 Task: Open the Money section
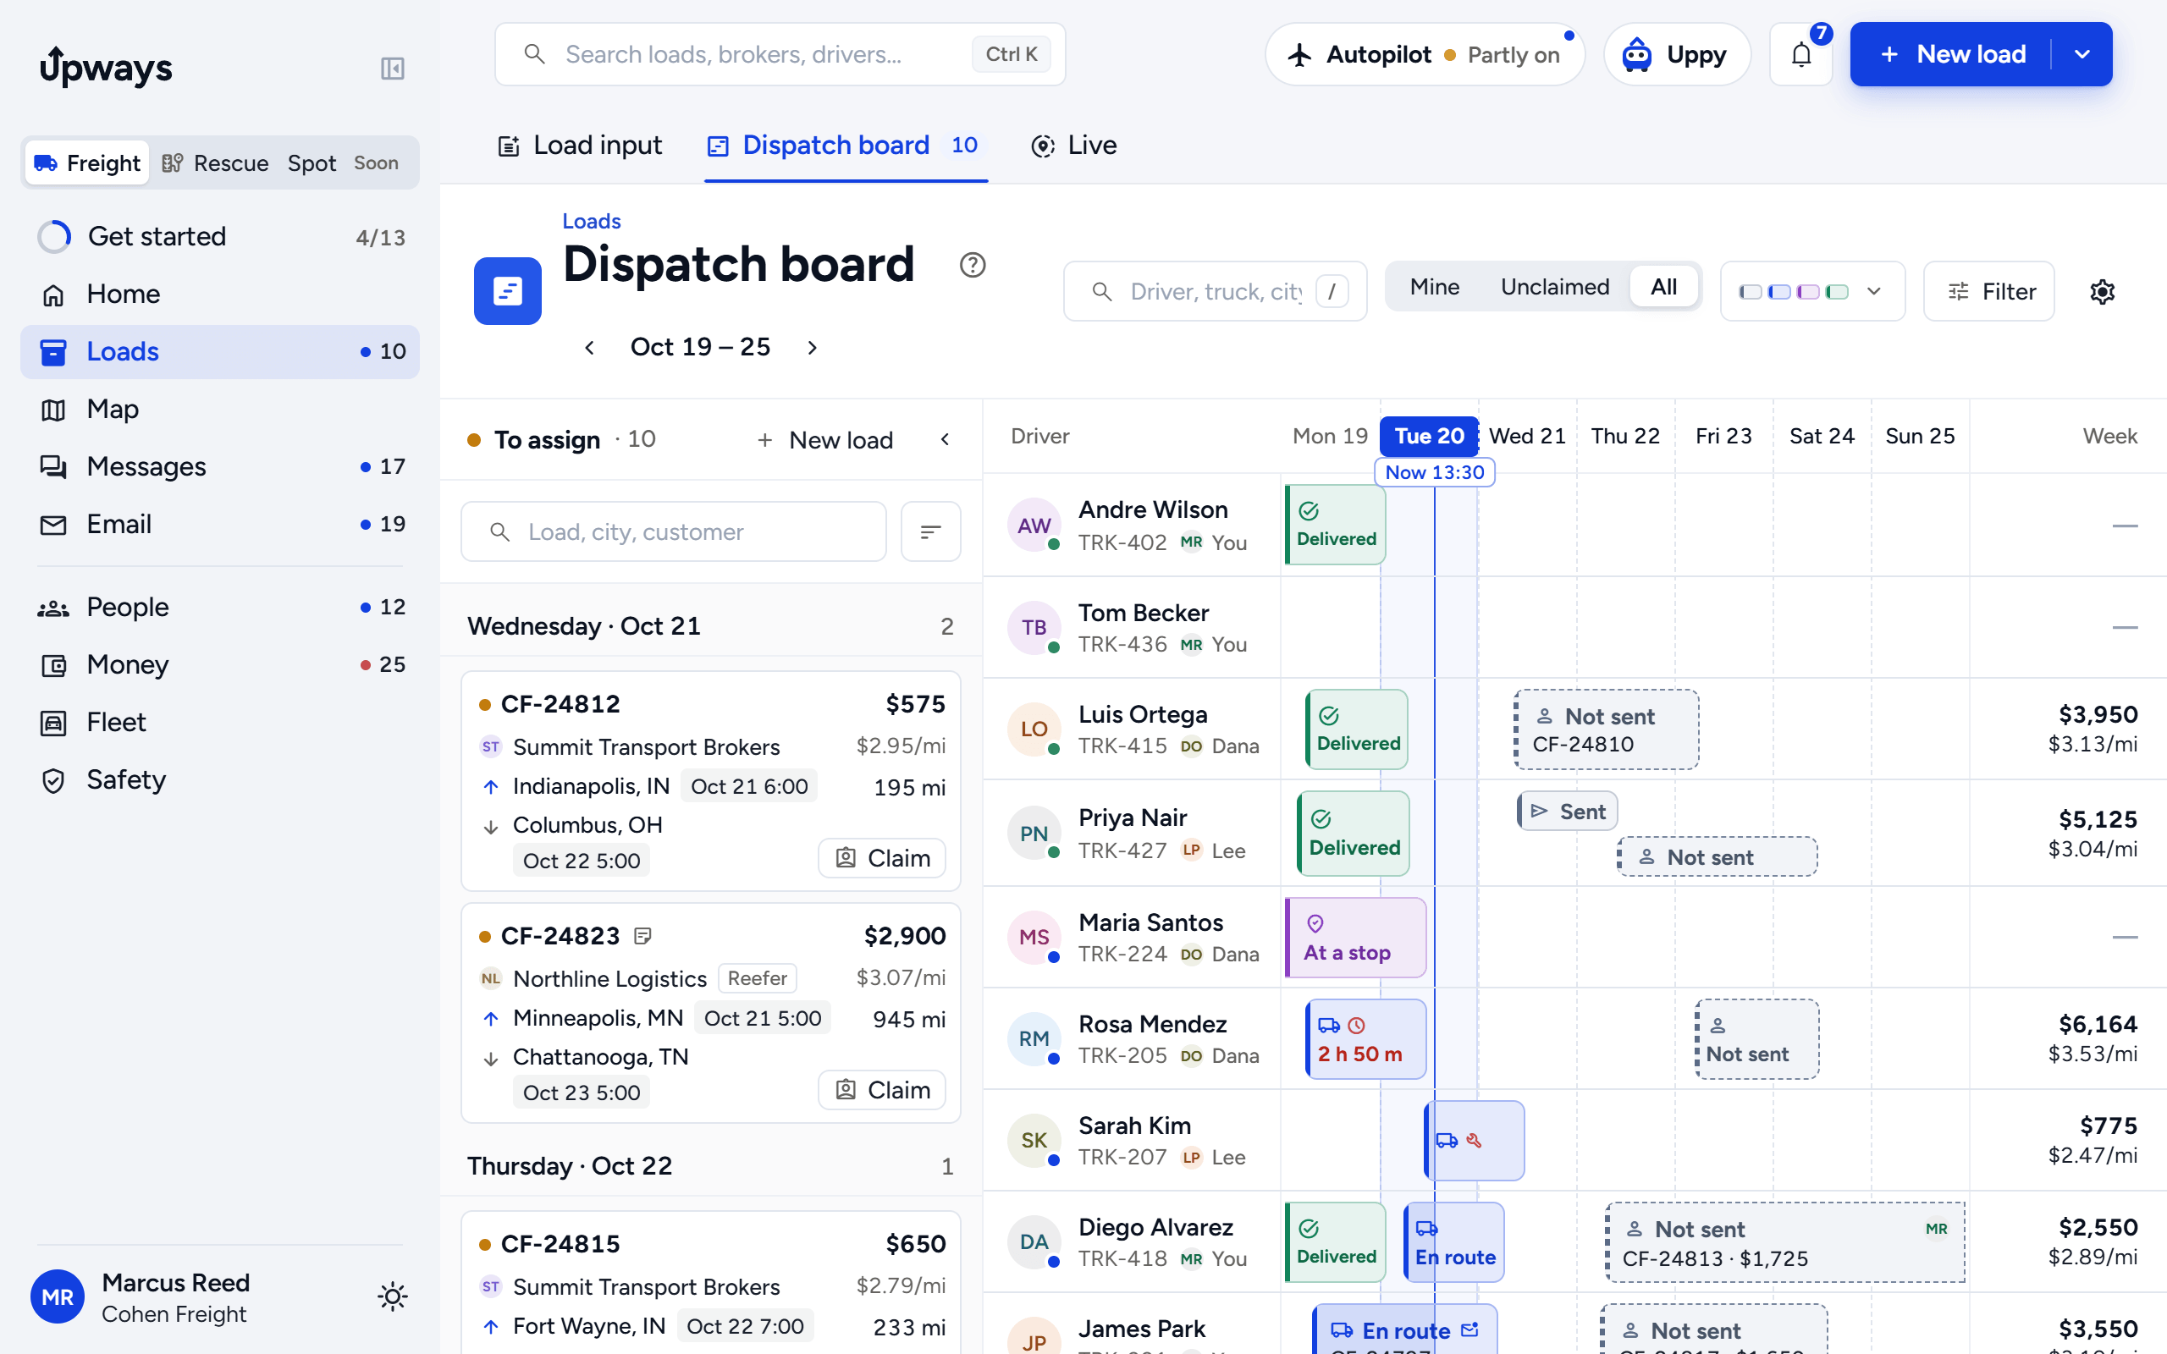pyautogui.click(x=219, y=664)
